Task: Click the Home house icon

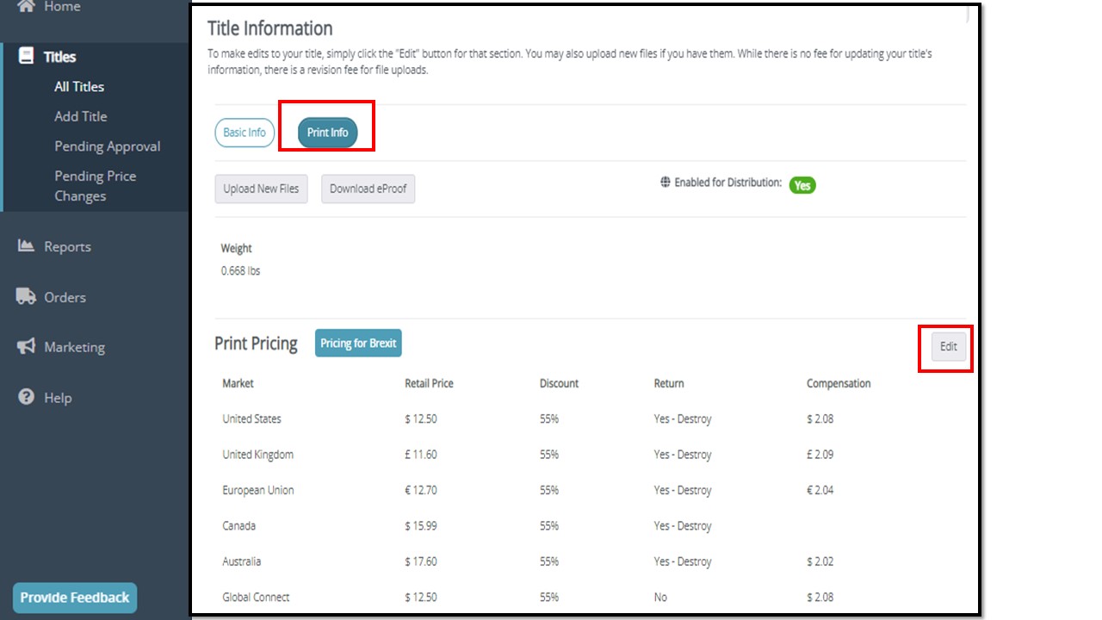Action: click(x=27, y=7)
